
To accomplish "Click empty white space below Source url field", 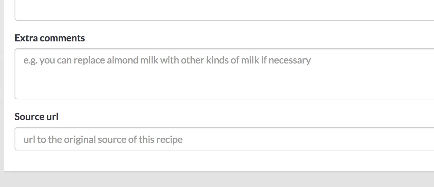I will coord(217,160).
